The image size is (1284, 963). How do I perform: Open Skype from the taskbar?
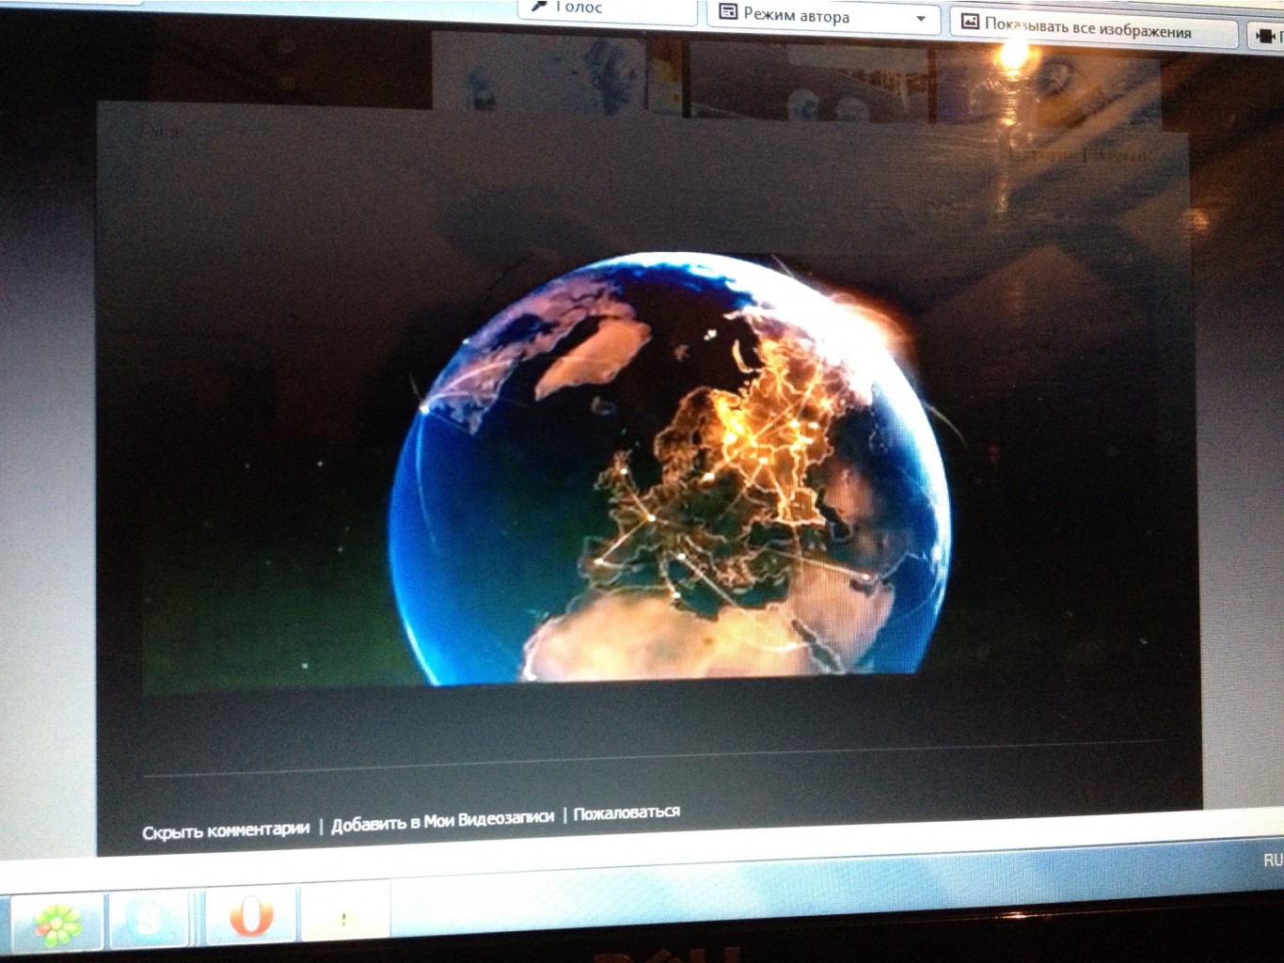[150, 920]
